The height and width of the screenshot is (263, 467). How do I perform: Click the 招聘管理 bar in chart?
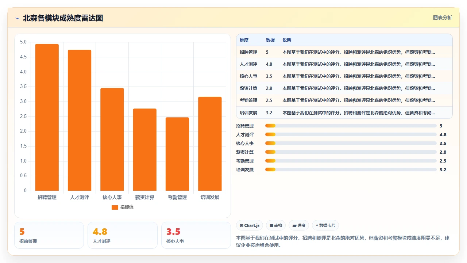[x=47, y=117]
